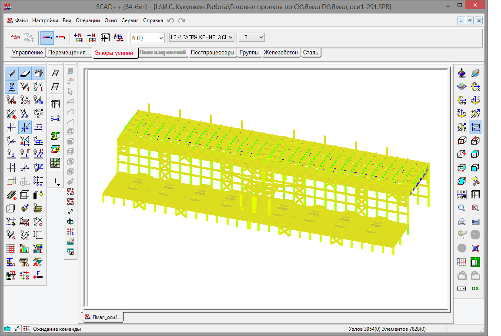
Task: Toggle bar elements display filter
Action: [x=12, y=74]
